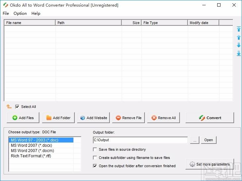Open the Help menu
Viewport: 242px width, 181px height.
[36, 13]
